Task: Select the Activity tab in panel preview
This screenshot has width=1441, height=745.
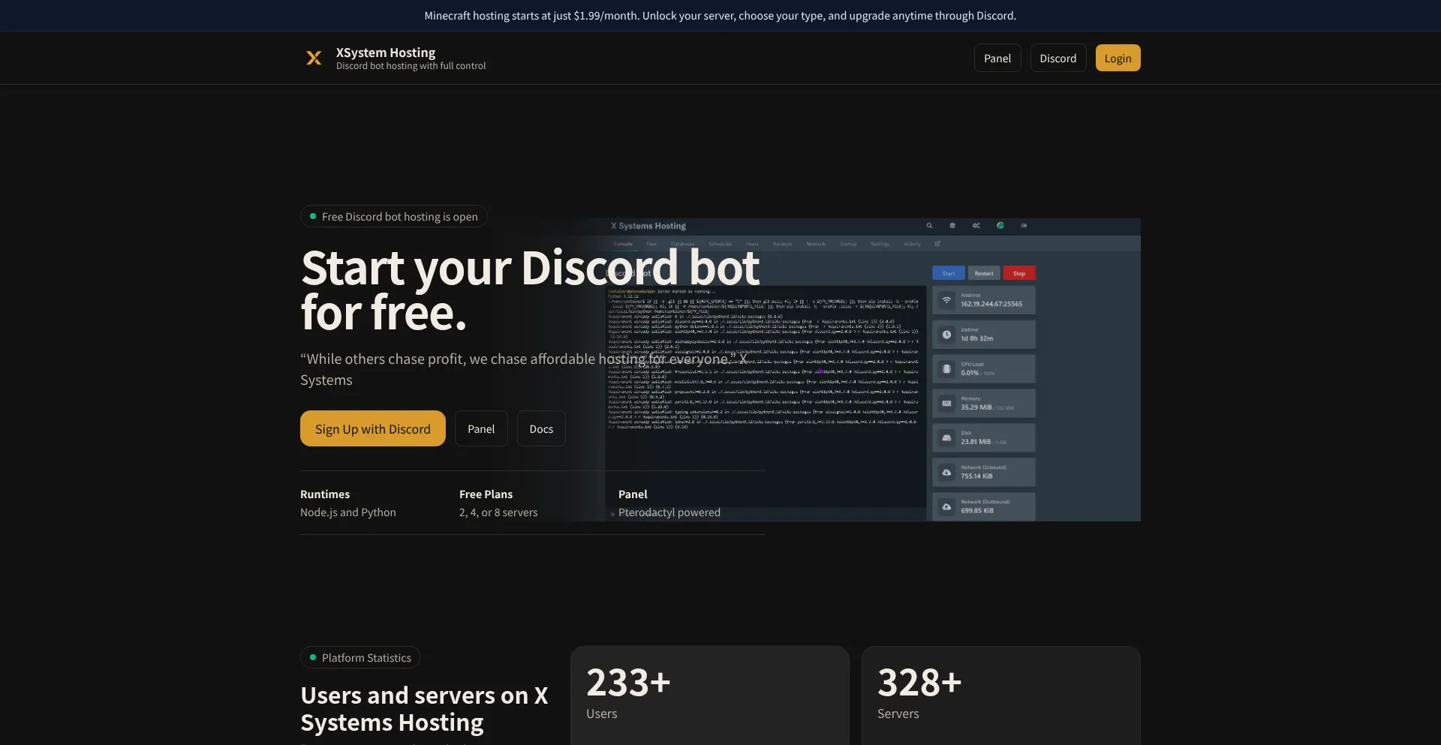Action: pyautogui.click(x=912, y=244)
